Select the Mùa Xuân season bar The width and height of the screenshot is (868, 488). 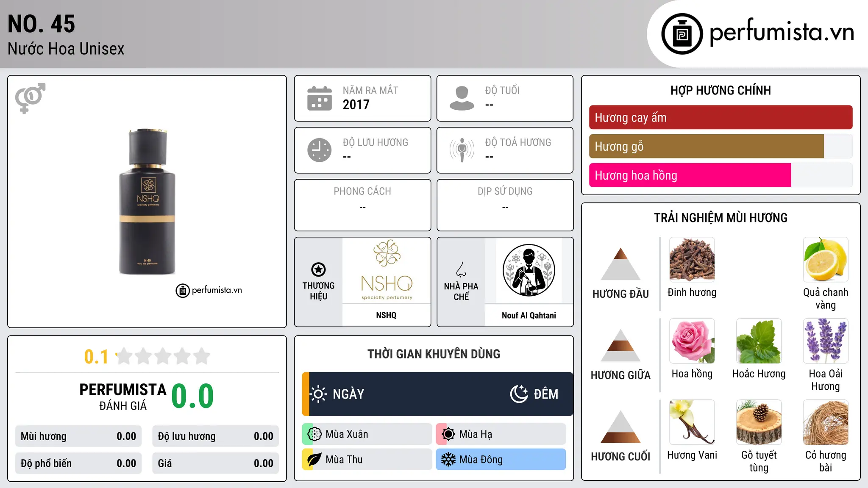click(367, 434)
